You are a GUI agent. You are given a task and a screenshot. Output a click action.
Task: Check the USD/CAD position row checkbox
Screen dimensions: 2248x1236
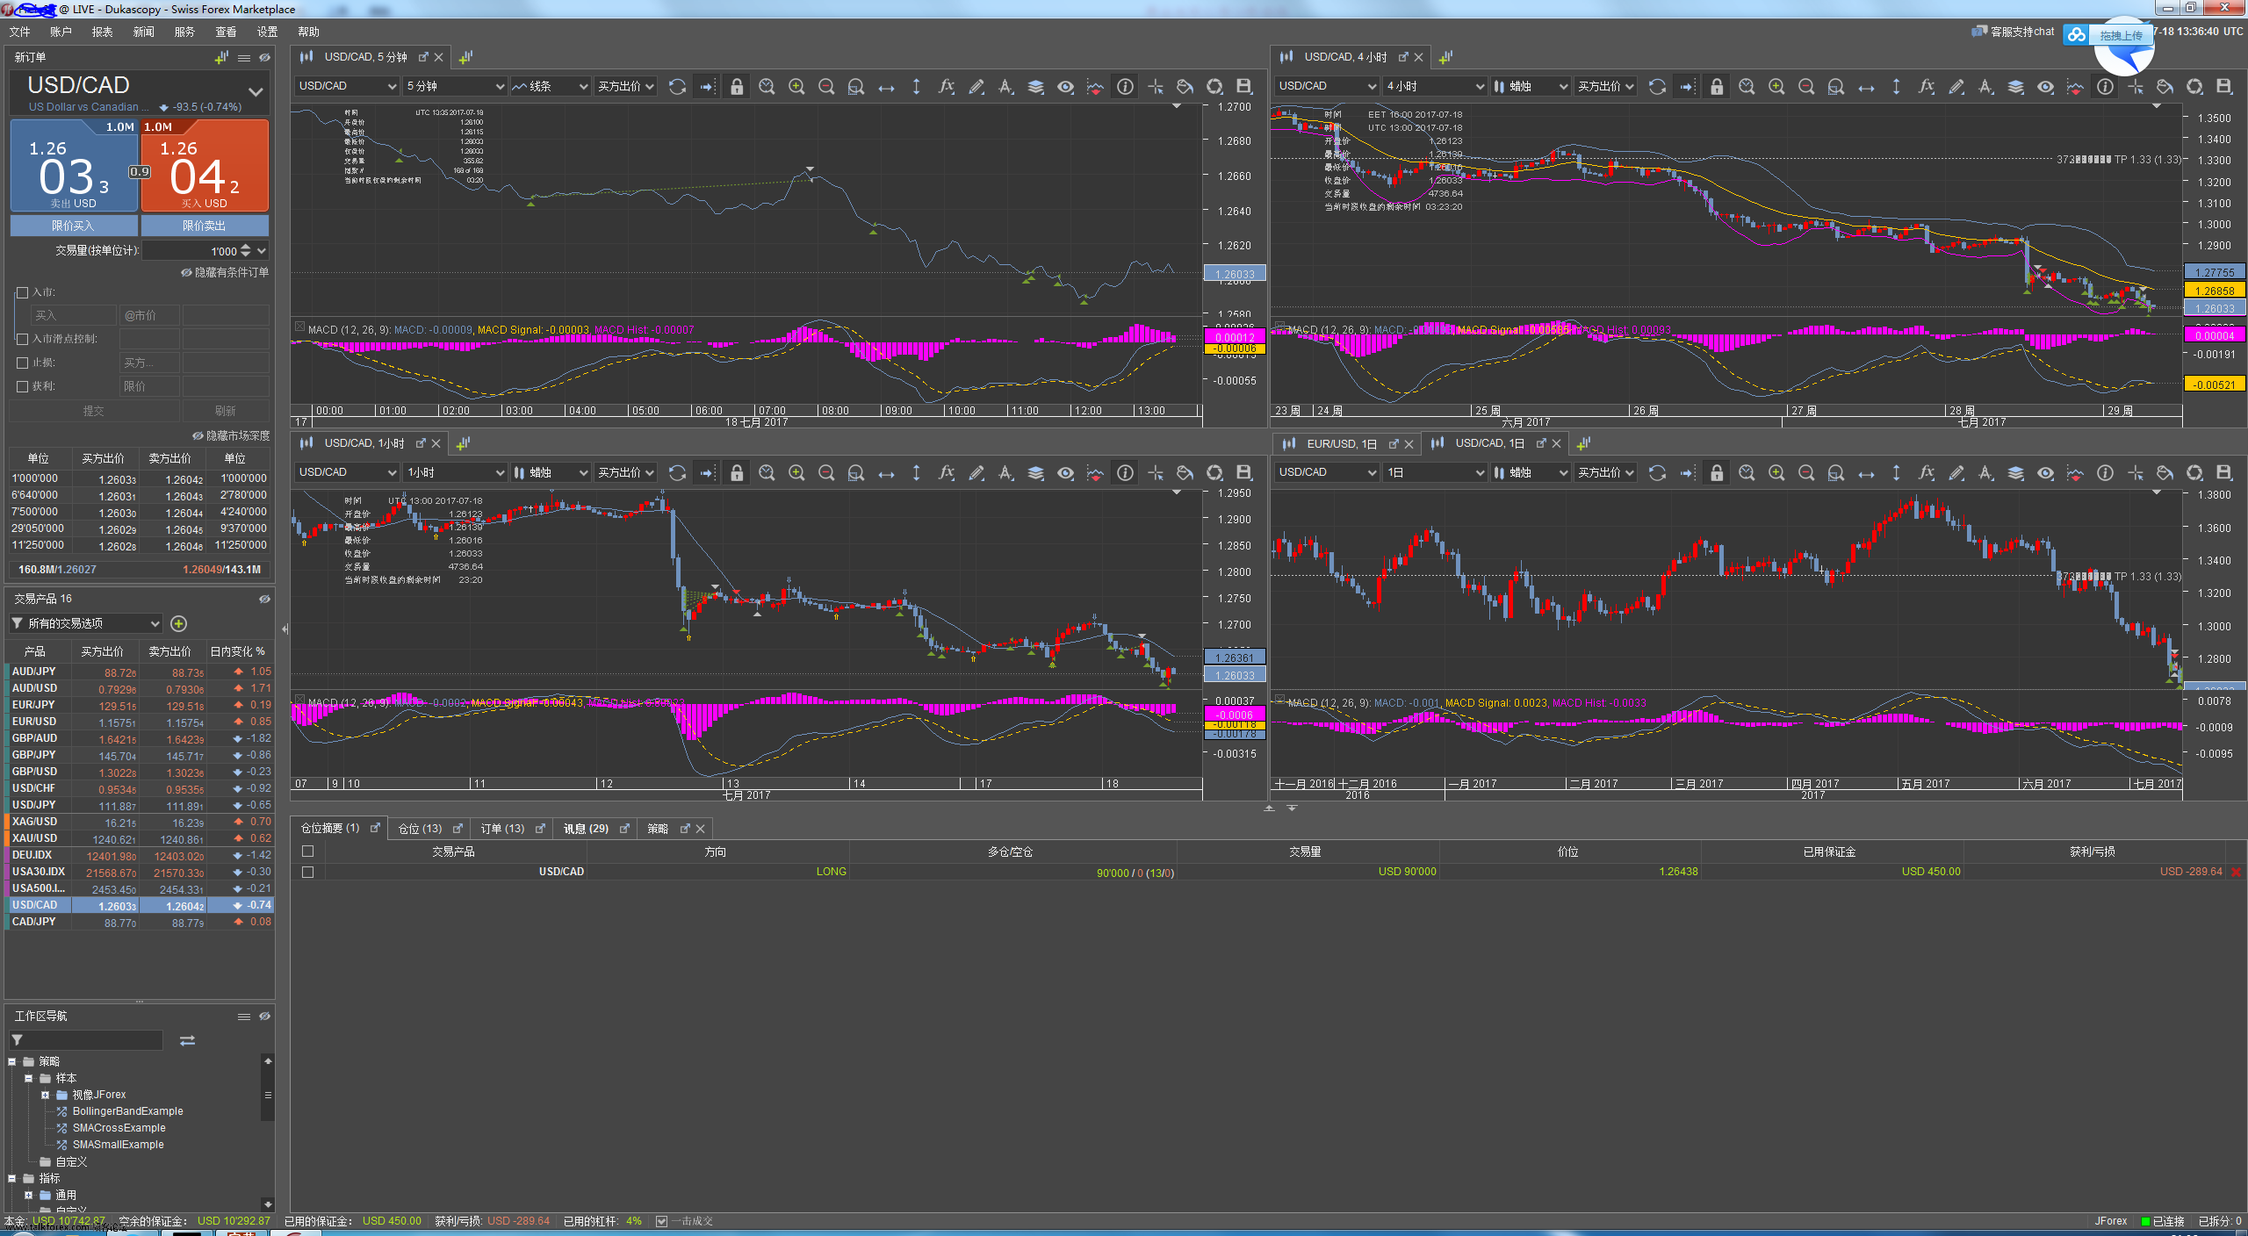click(x=307, y=872)
